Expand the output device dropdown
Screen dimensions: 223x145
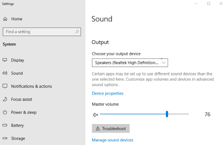[130, 63]
